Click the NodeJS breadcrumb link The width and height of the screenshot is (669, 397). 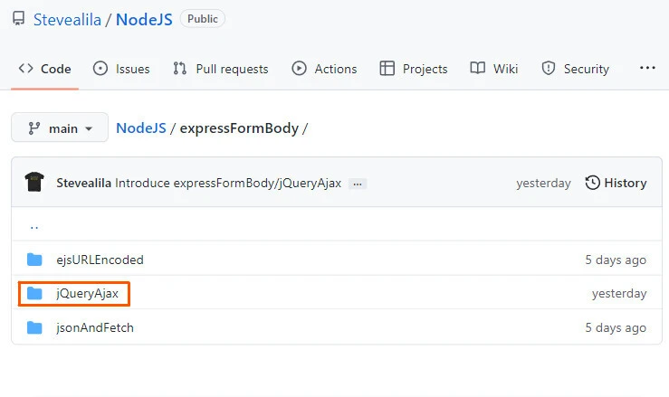[x=141, y=128]
